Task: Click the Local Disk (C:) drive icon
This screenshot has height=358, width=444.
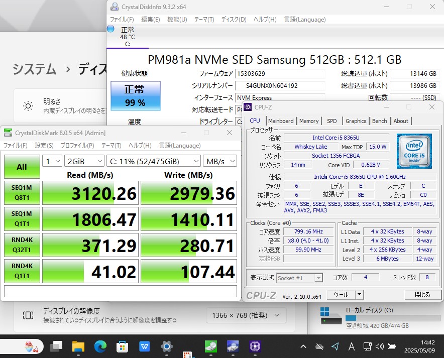Action: (330, 316)
